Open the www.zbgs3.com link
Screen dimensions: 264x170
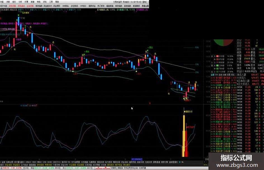coord(237,165)
